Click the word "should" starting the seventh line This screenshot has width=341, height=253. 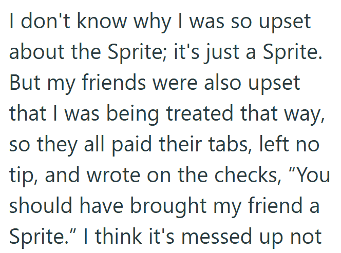click(41, 205)
